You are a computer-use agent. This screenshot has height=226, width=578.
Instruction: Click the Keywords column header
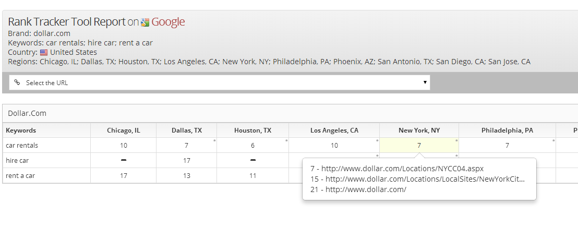coord(21,130)
